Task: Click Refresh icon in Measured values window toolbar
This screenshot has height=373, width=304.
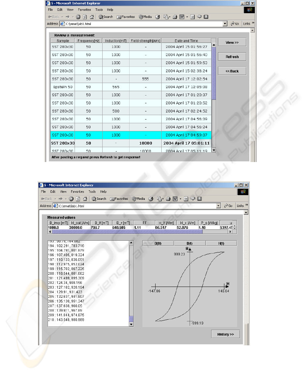Action: pyautogui.click(x=78, y=199)
